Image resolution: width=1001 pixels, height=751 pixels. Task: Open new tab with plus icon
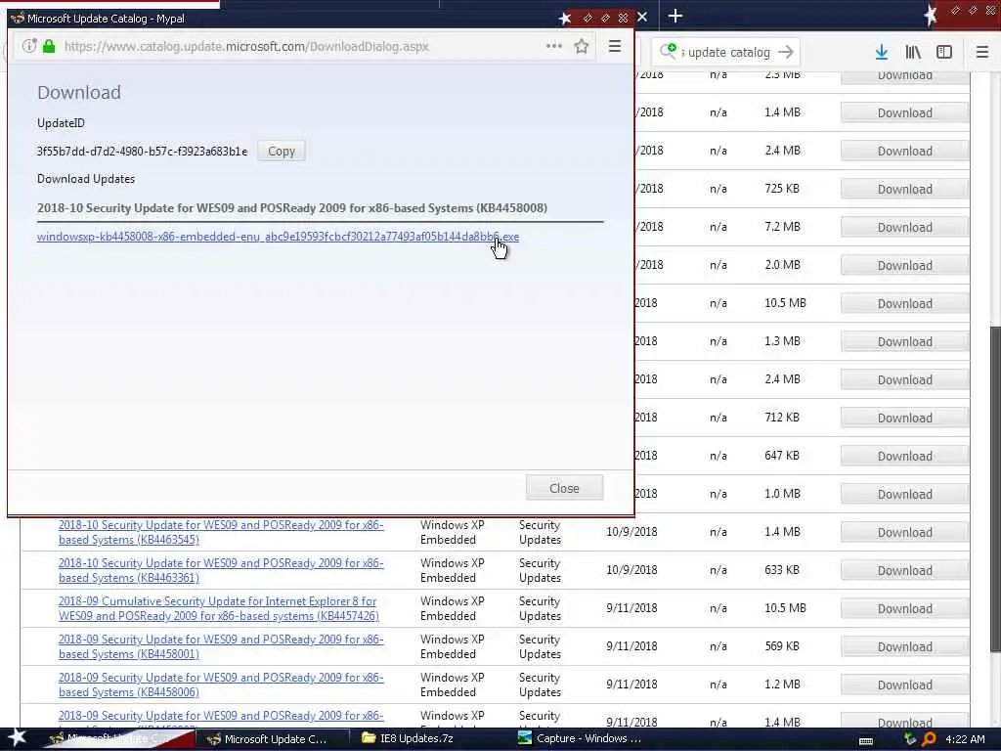point(675,16)
